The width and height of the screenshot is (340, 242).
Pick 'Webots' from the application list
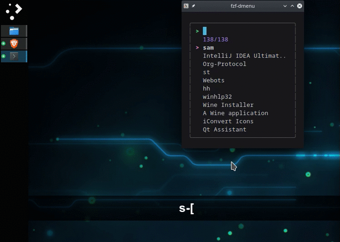(x=214, y=81)
